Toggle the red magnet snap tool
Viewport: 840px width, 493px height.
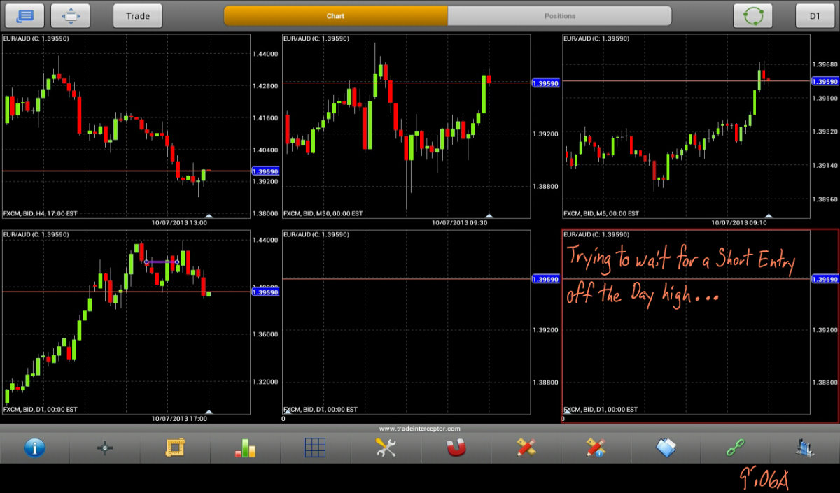tap(456, 448)
